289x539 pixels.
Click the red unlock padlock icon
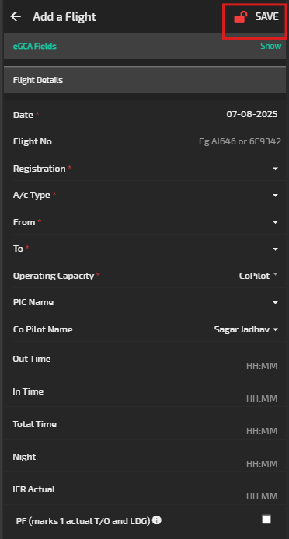tap(240, 17)
